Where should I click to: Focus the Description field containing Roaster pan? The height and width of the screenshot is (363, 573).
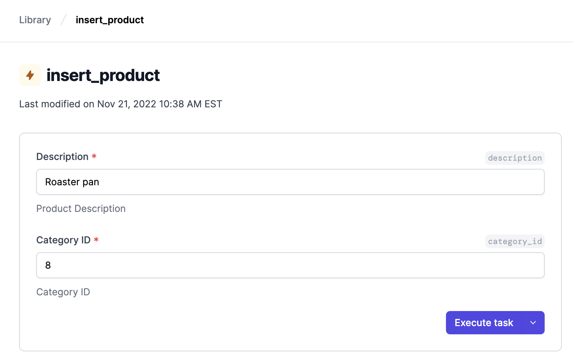click(x=290, y=182)
